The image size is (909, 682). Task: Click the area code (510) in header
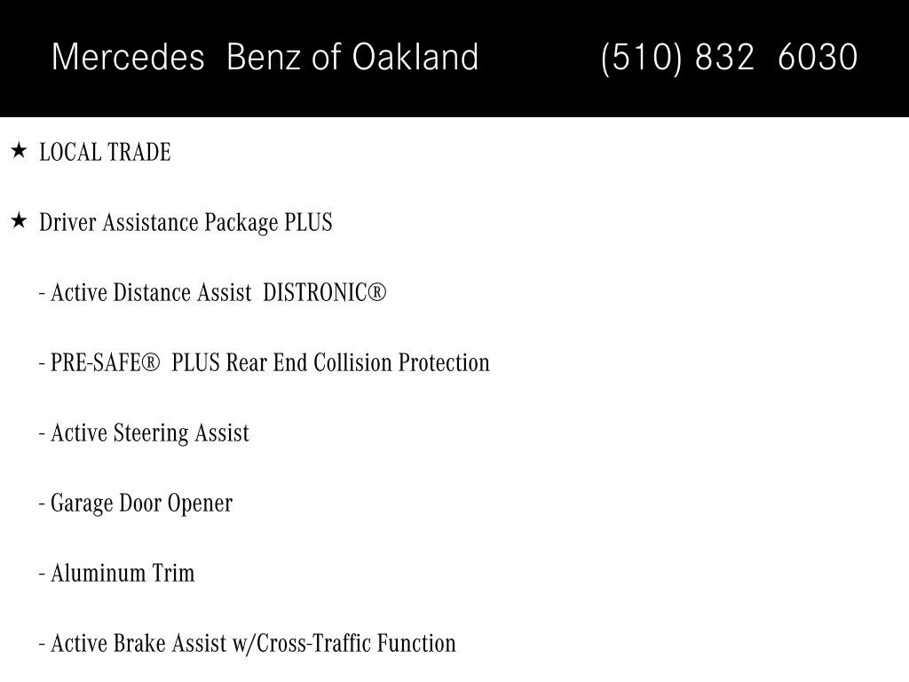coord(641,58)
